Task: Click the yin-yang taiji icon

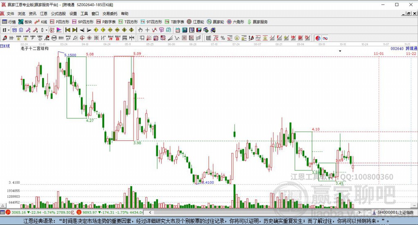Action: [318, 38]
